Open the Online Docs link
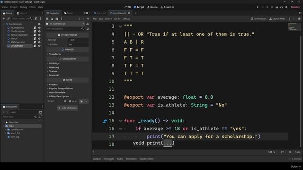The image size is (303, 170). point(258,19)
